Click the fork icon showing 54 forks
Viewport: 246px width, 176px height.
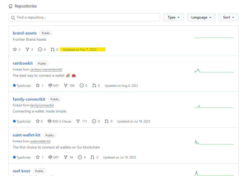pos(66,157)
